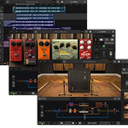Viewport: 128px width, 128px height.
Task: Click the loop icon at front window's top right
Action: [115, 61]
